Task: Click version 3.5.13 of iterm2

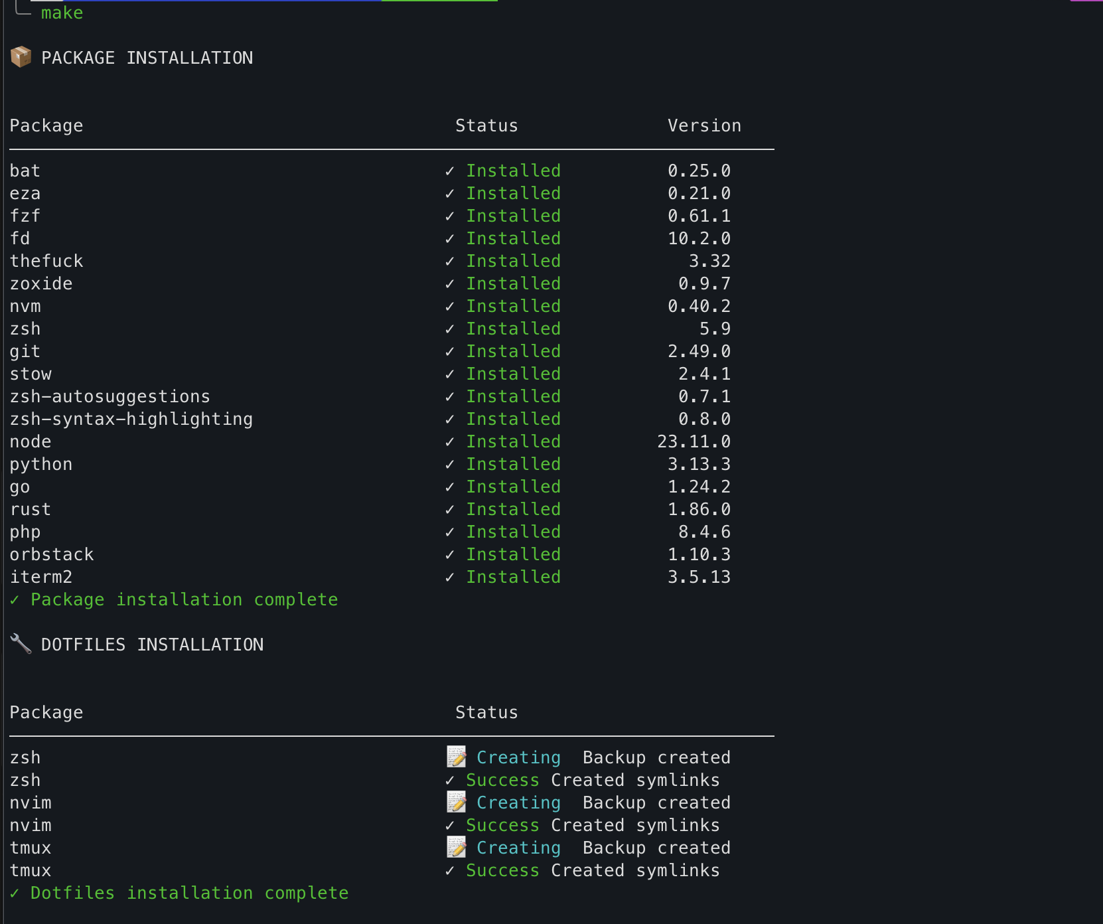Action: pos(699,577)
